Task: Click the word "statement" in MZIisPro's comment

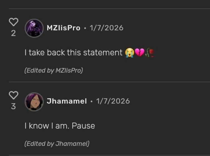Action: [x=107, y=53]
